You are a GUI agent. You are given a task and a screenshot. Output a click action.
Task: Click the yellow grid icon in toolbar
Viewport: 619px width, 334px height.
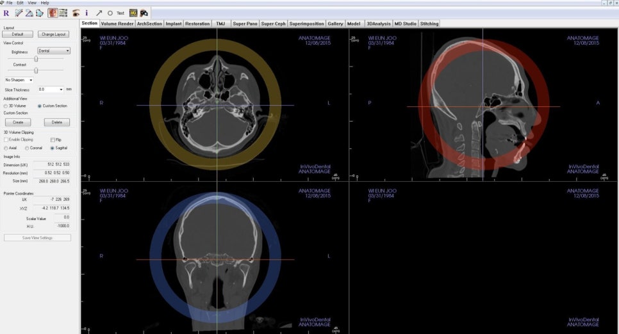pyautogui.click(x=133, y=13)
